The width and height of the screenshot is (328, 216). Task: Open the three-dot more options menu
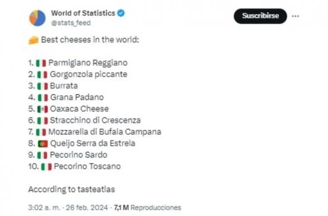pos(295,16)
